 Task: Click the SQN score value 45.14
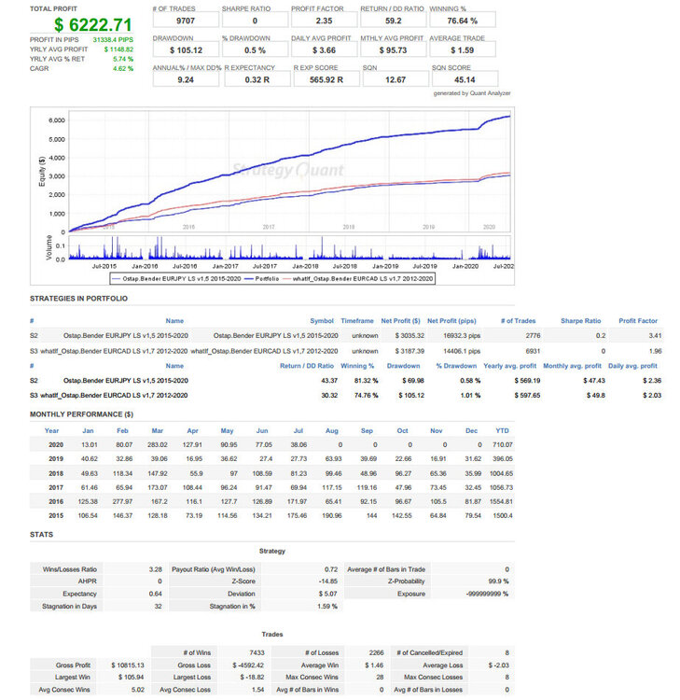click(x=465, y=79)
